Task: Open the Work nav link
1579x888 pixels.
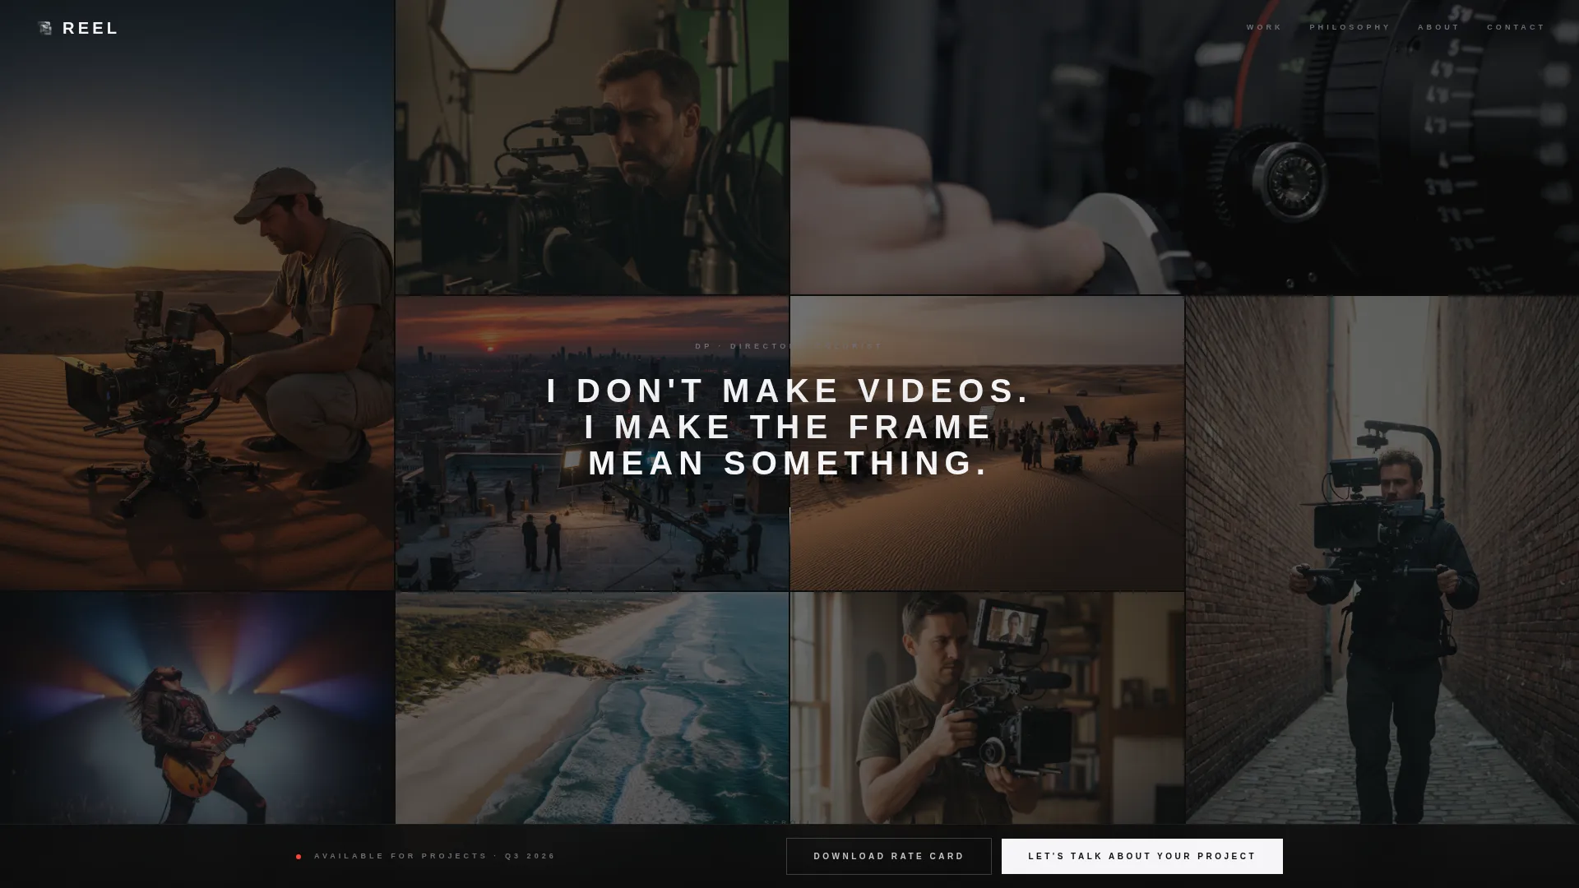Action: click(x=1264, y=27)
